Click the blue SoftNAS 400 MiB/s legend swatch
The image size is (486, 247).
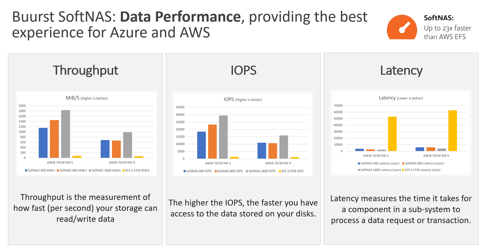tap(26, 170)
